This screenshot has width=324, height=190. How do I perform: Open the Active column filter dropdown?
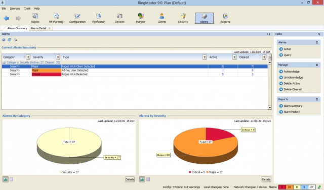234,57
